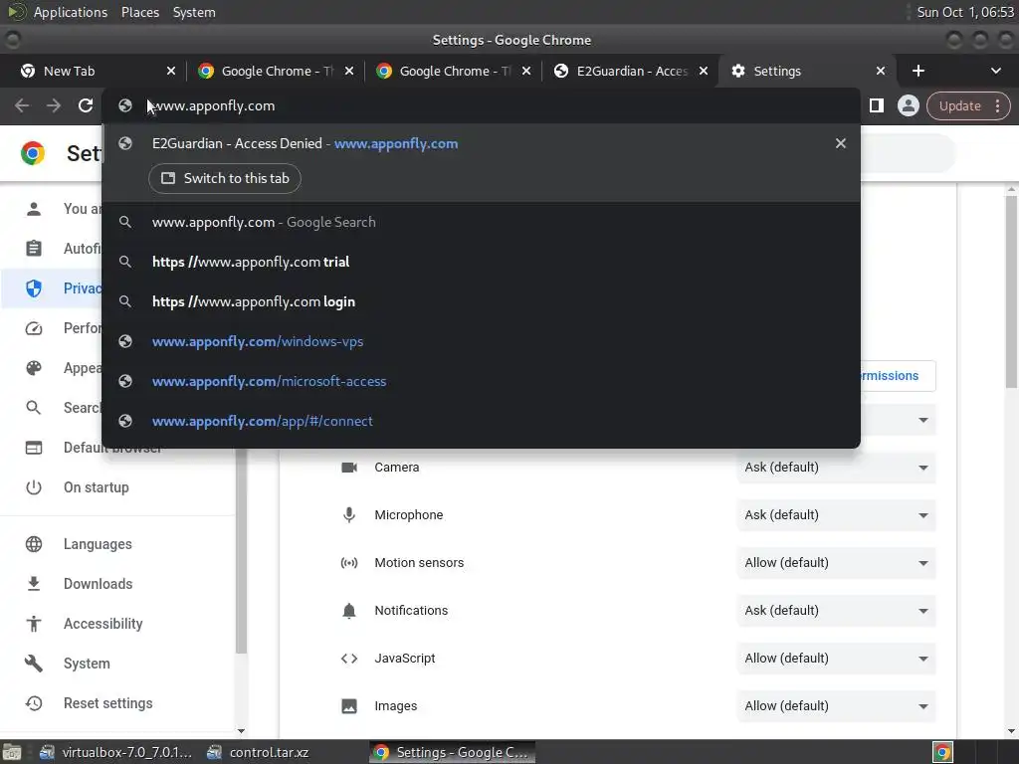Click the browser forward arrow
This screenshot has height=764, width=1019.
pos(54,105)
